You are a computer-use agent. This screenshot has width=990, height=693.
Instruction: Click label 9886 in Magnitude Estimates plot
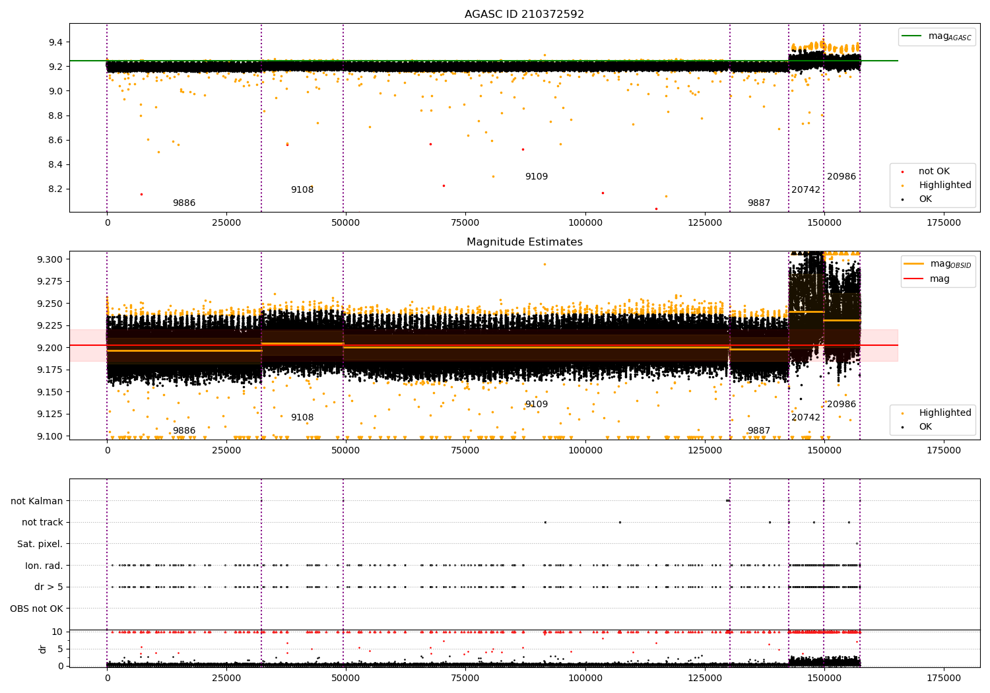pos(184,430)
